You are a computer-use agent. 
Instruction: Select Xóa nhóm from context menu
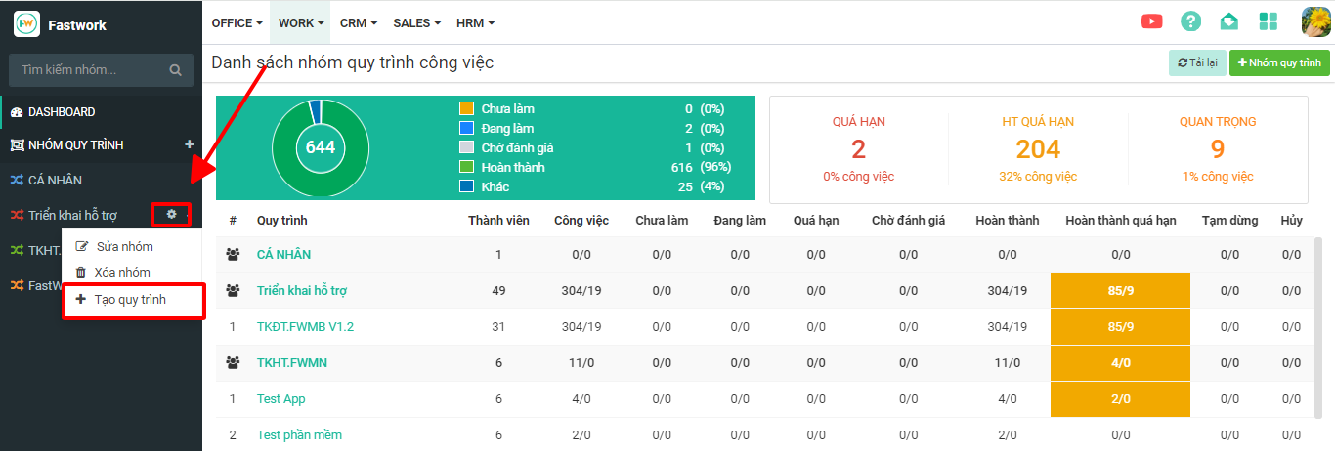pos(122,273)
